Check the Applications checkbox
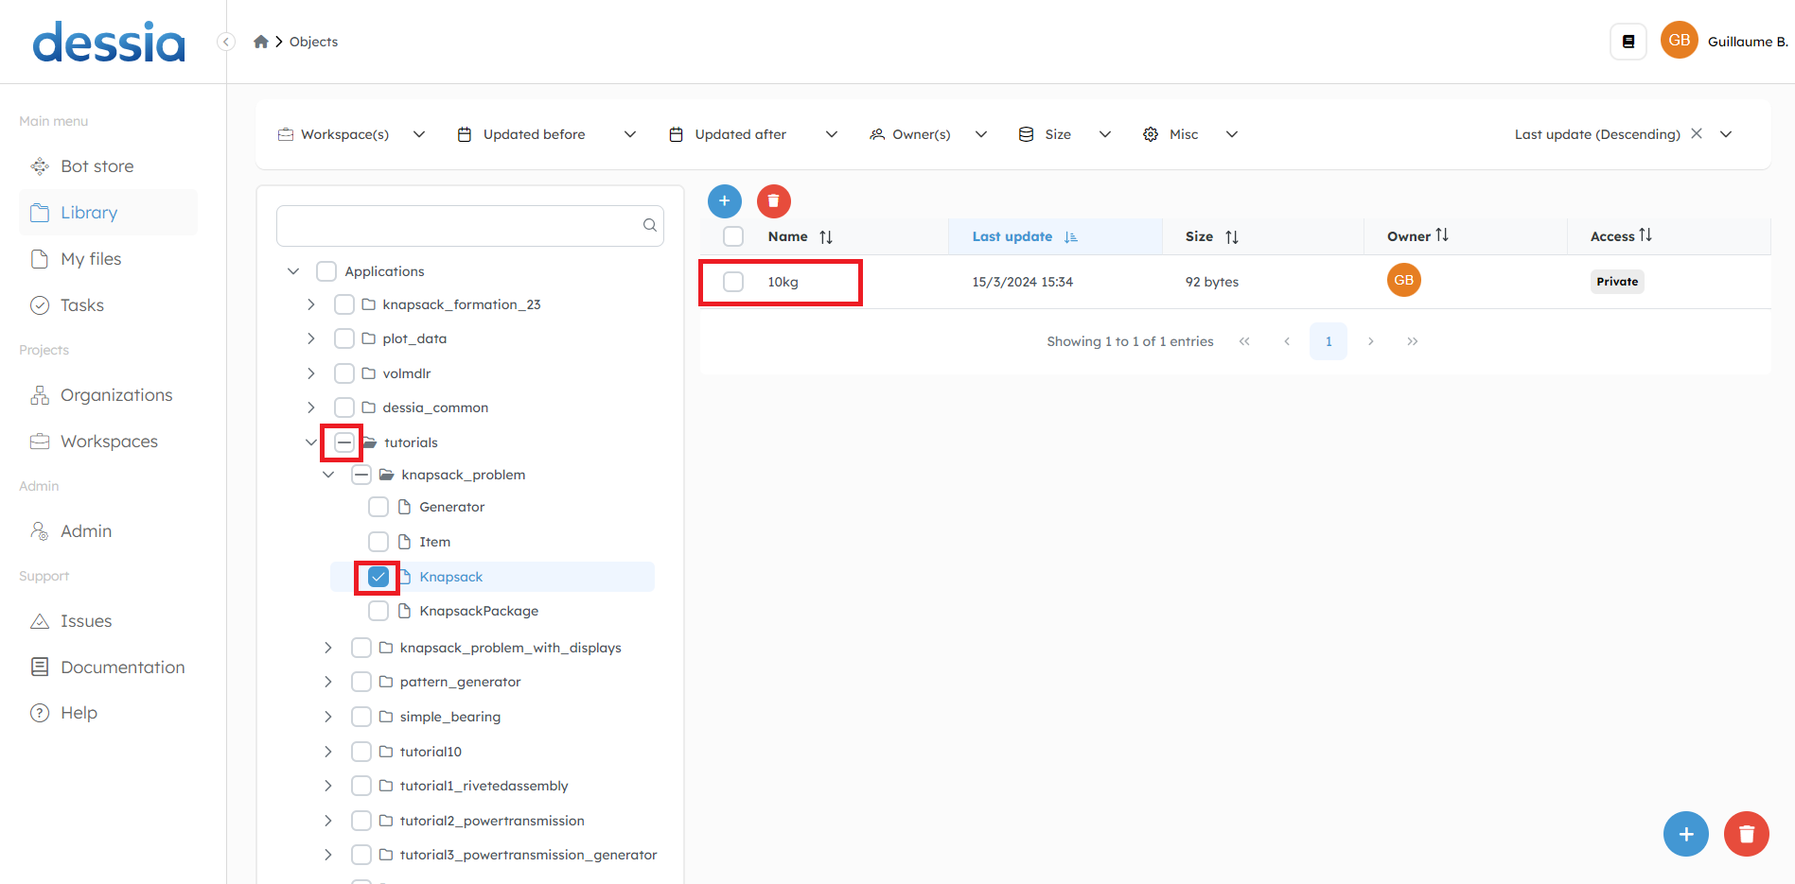 pyautogui.click(x=326, y=271)
